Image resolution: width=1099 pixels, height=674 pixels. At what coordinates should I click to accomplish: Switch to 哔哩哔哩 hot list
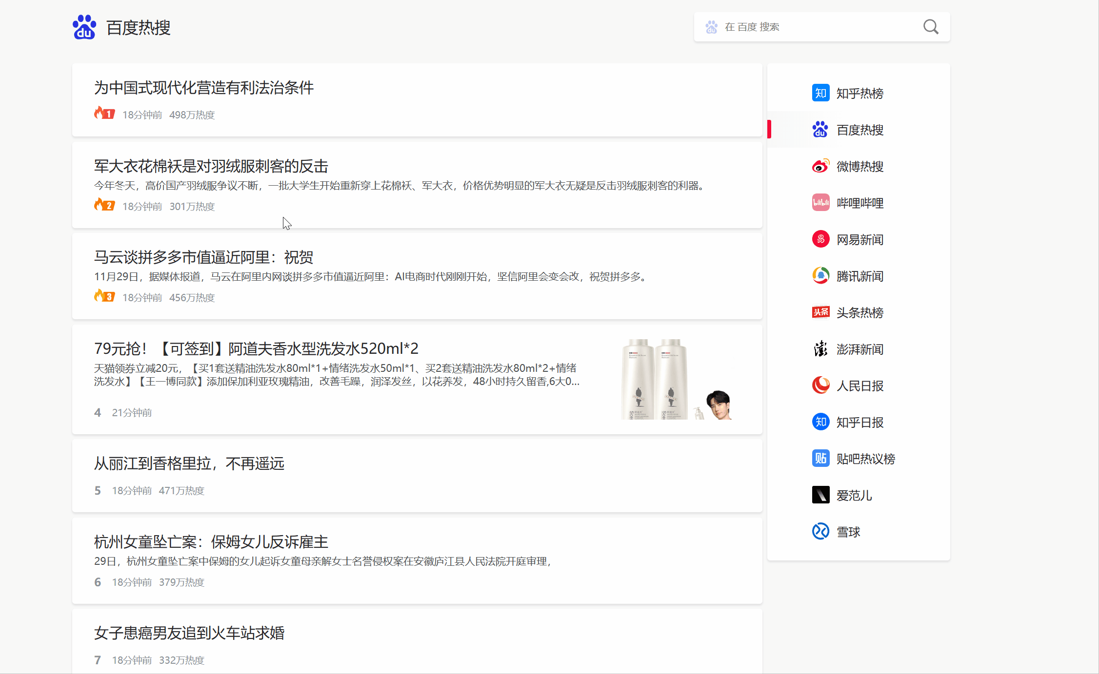tap(859, 202)
